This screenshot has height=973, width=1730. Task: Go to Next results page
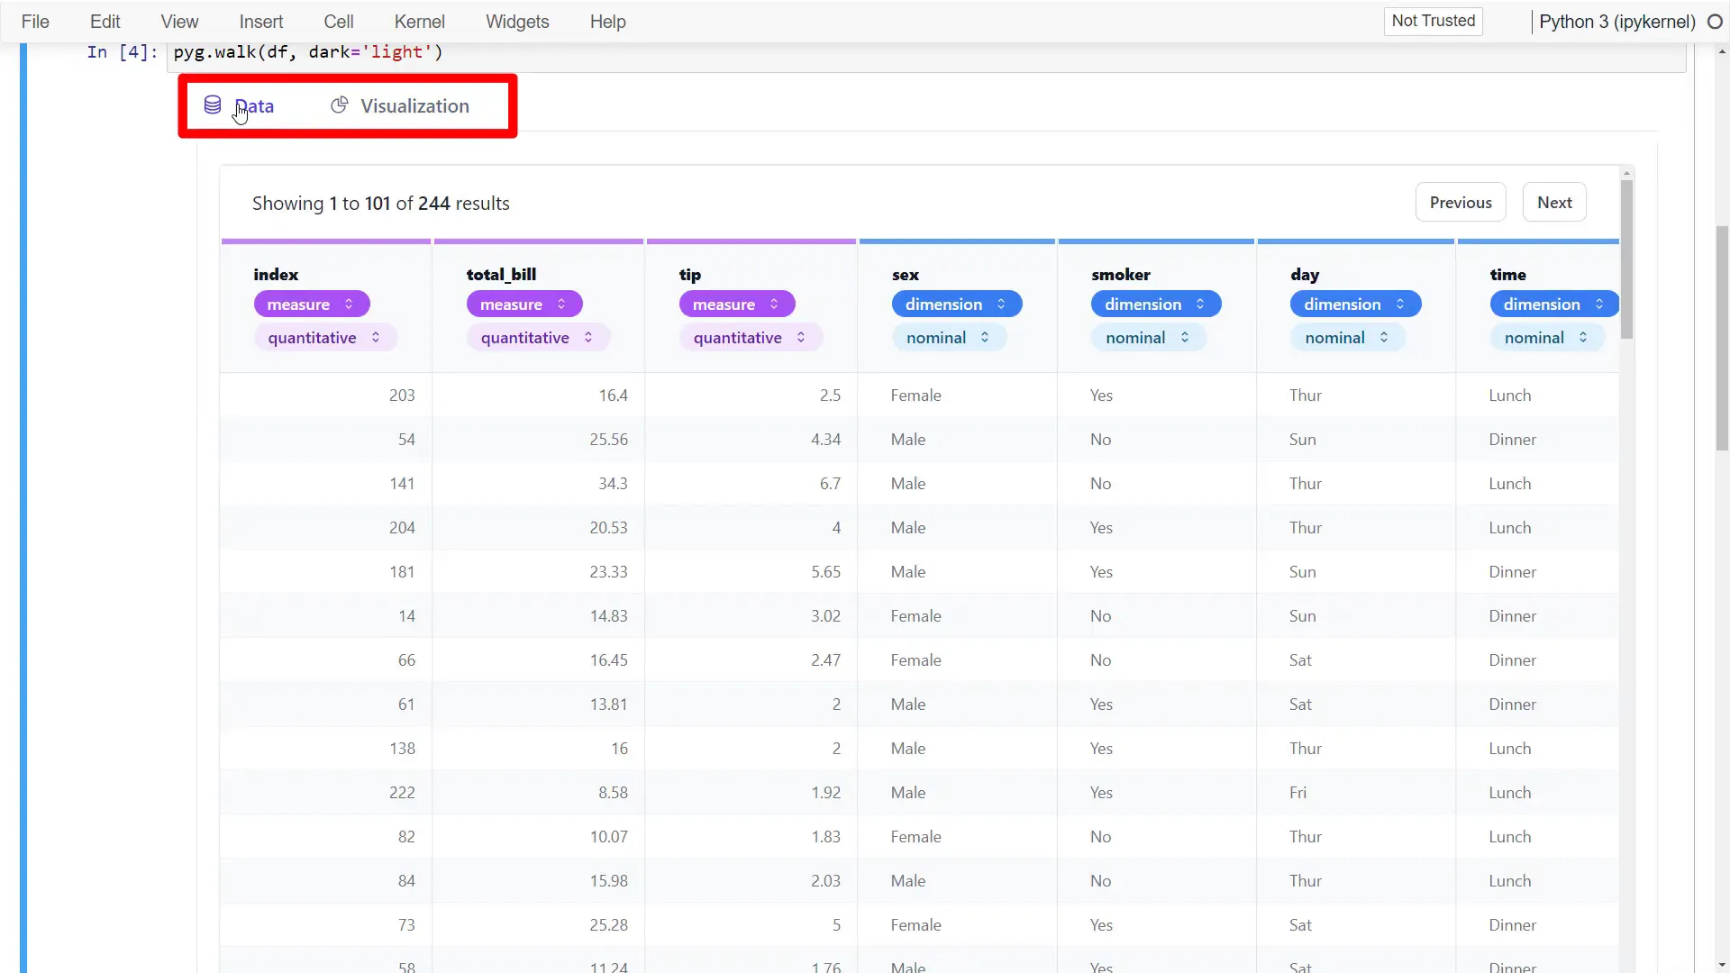[x=1553, y=203]
